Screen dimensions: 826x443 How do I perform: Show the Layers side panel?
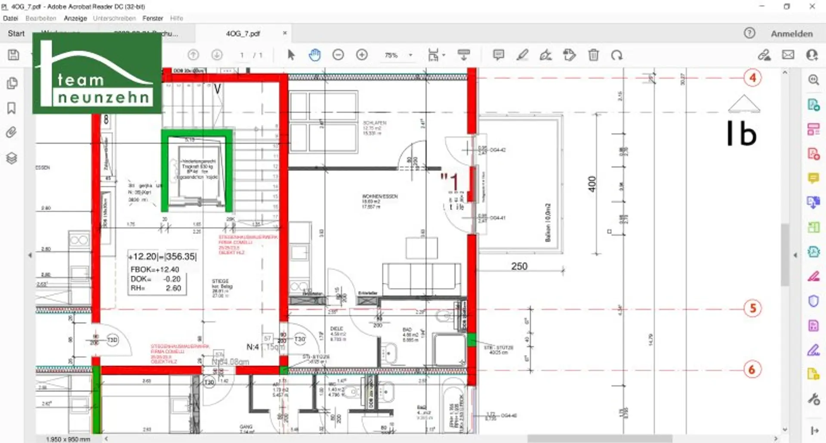tap(12, 158)
